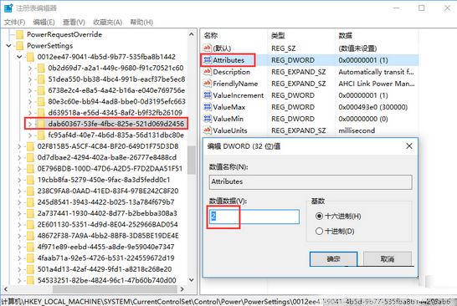Click the Attributes DWORD value icon

(x=208, y=60)
